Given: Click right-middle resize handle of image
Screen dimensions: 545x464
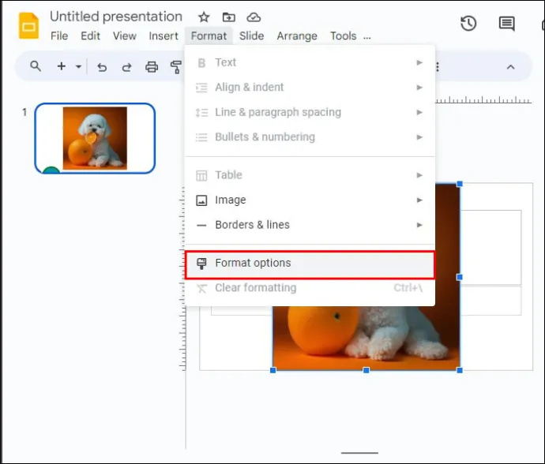Looking at the screenshot, I should tap(460, 277).
